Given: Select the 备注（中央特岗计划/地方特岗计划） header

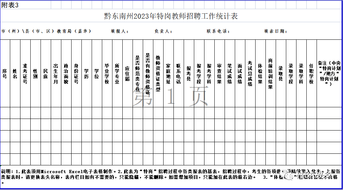Looking at the screenshot, I should coord(330,74).
